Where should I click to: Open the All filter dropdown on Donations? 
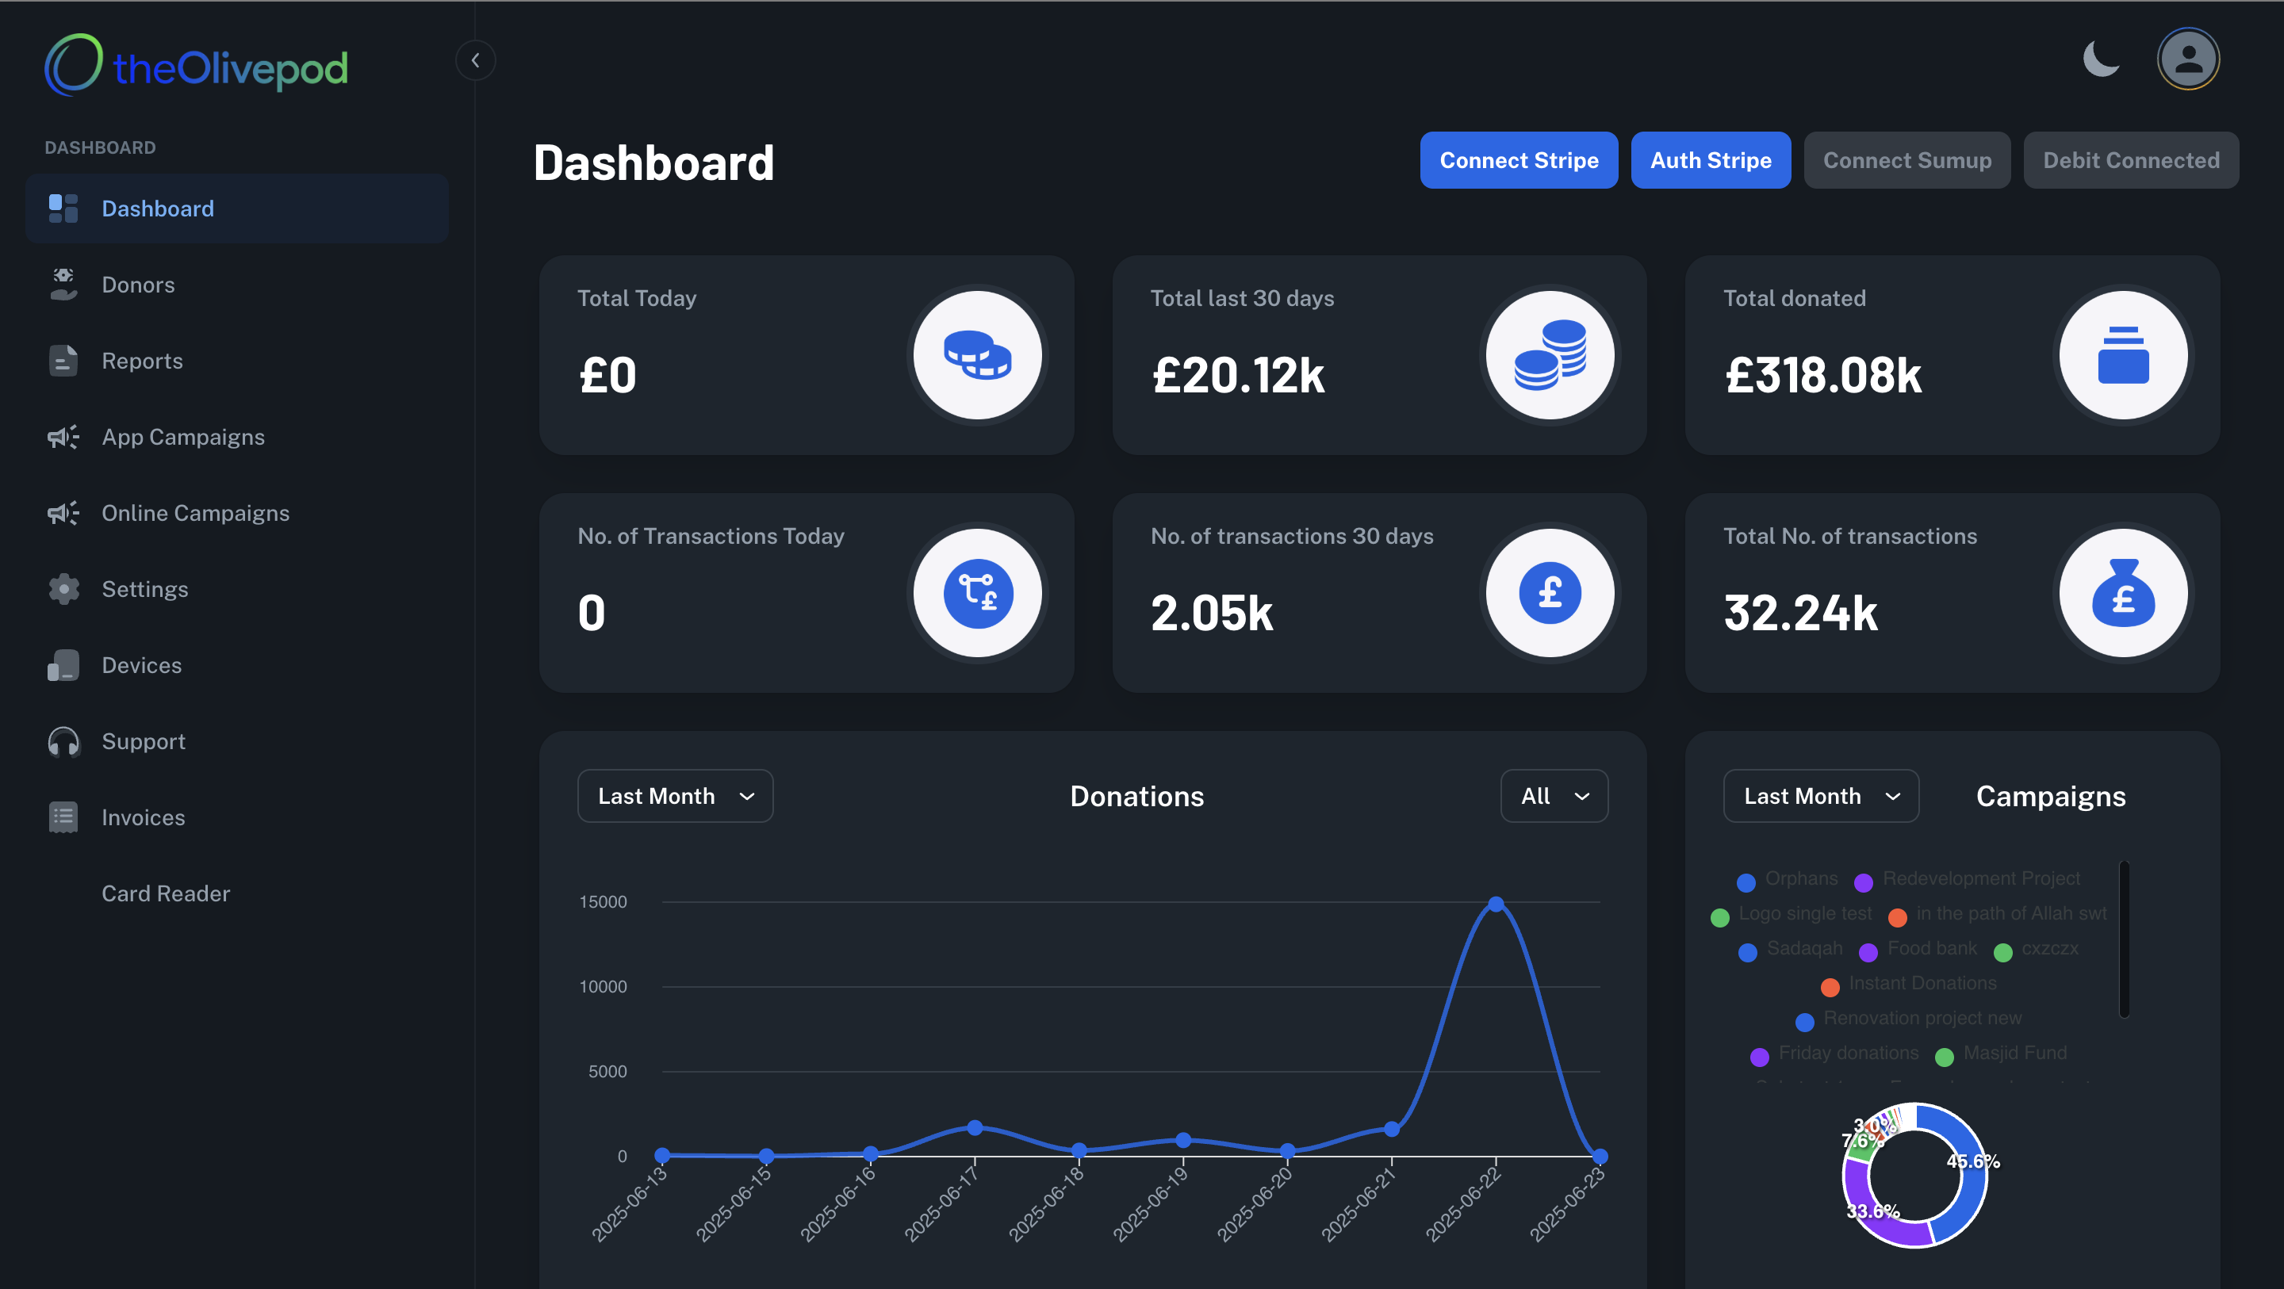[x=1554, y=796]
